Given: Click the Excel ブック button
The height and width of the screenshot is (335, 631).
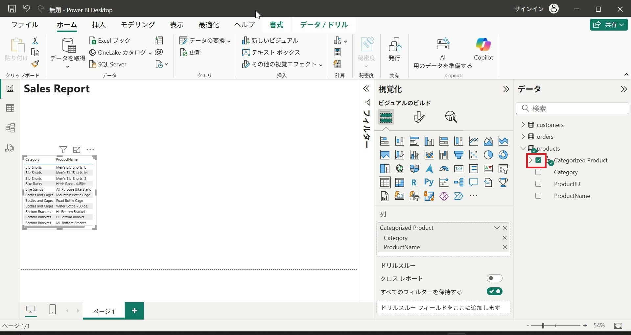Looking at the screenshot, I should click(x=110, y=41).
